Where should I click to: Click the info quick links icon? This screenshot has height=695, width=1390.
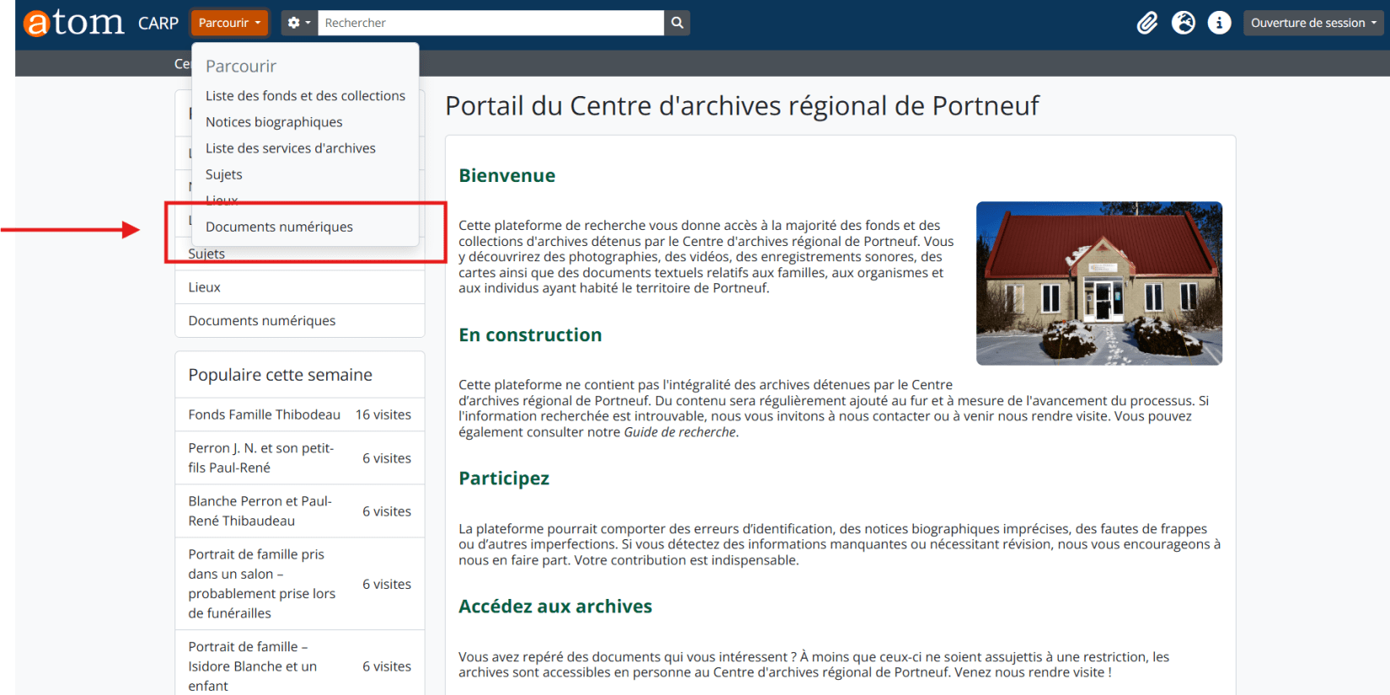[1219, 23]
